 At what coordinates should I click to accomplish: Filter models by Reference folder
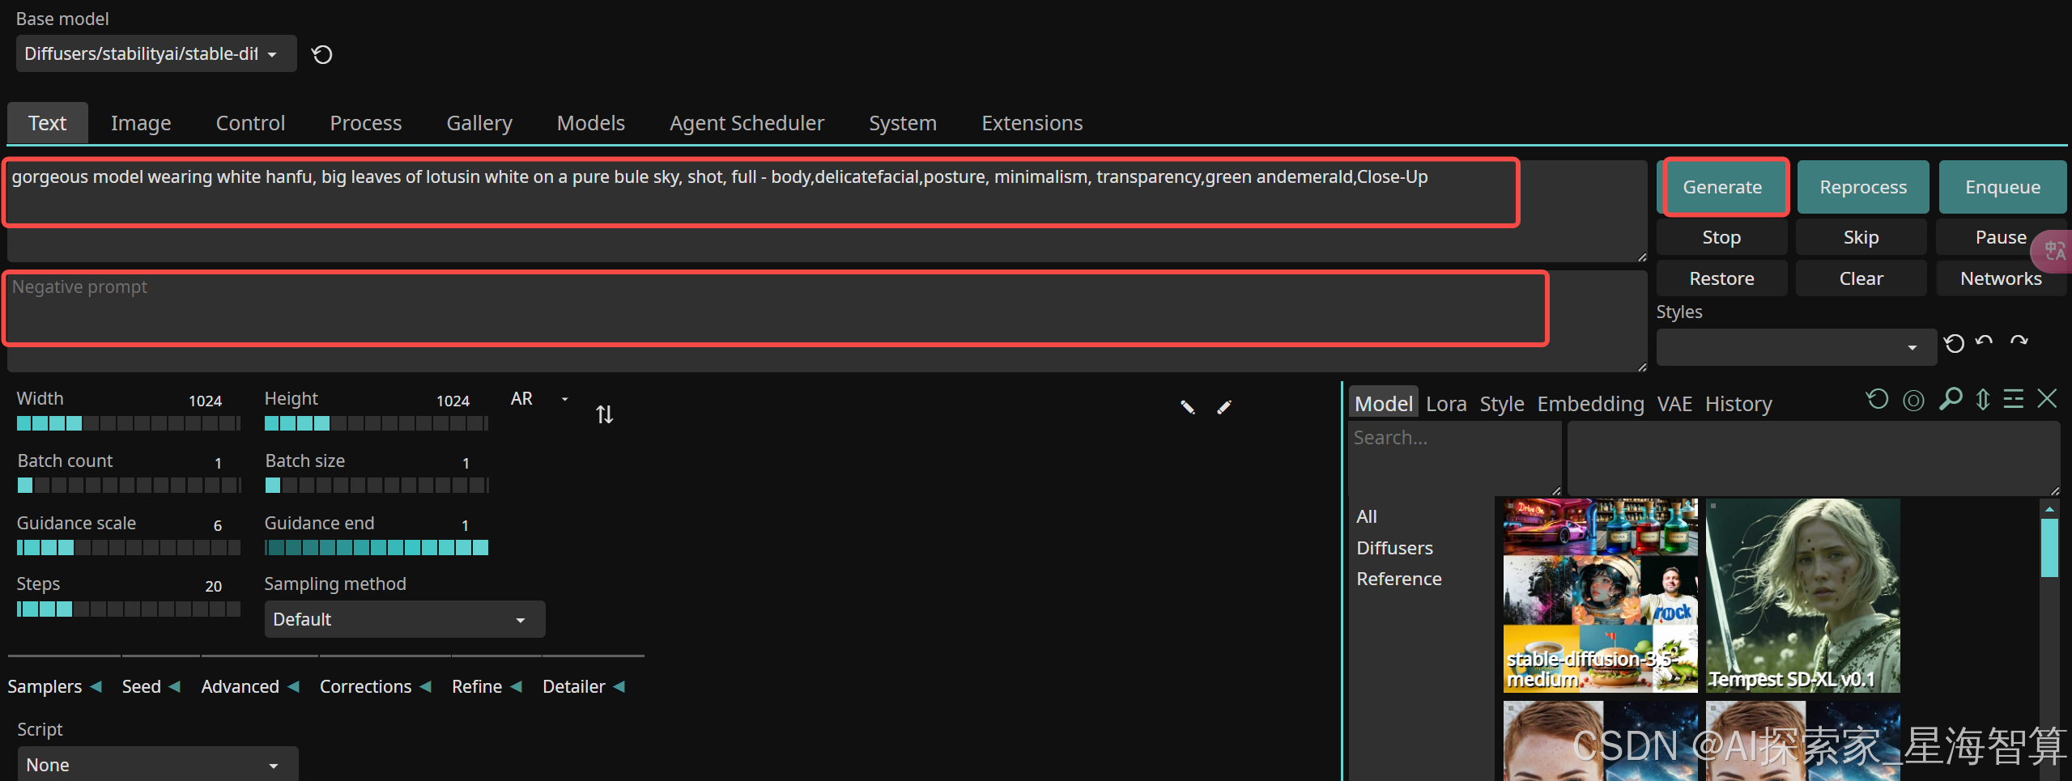[1399, 579]
